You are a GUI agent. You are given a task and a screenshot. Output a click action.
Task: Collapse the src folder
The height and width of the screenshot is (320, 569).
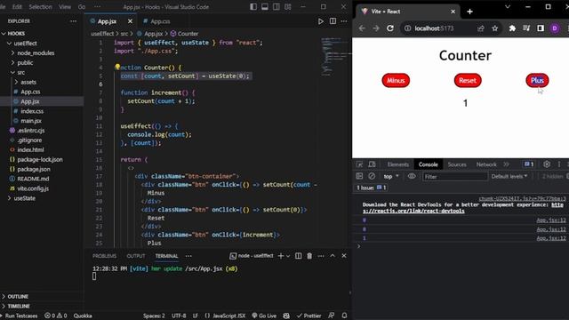tap(21, 73)
